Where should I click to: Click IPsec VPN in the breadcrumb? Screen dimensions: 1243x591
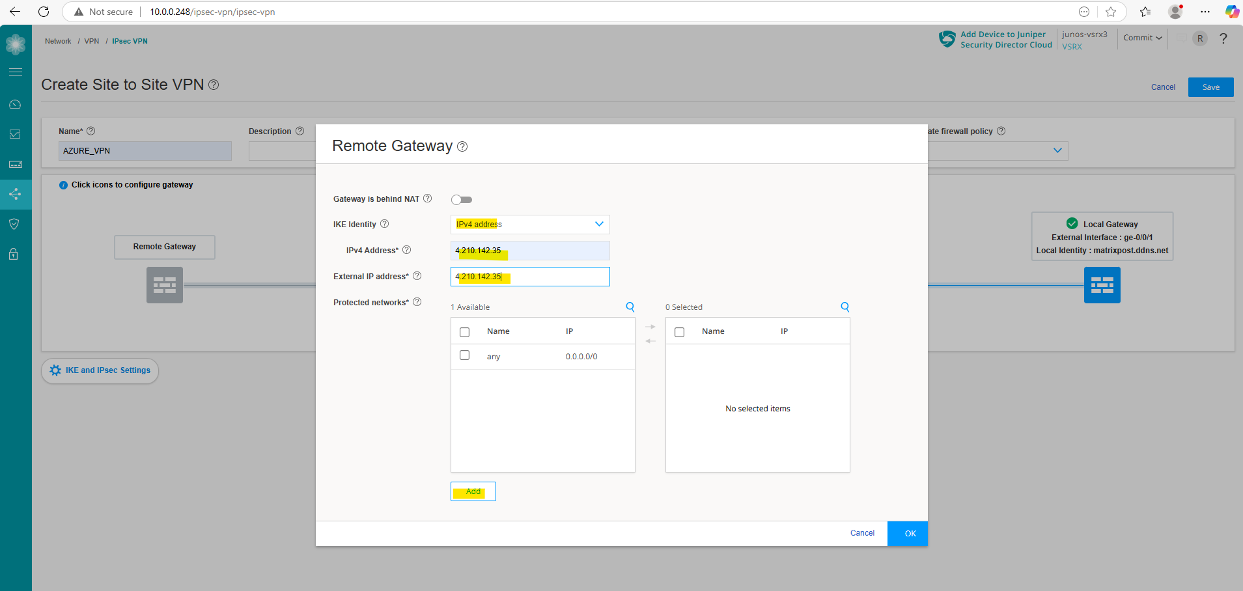130,41
